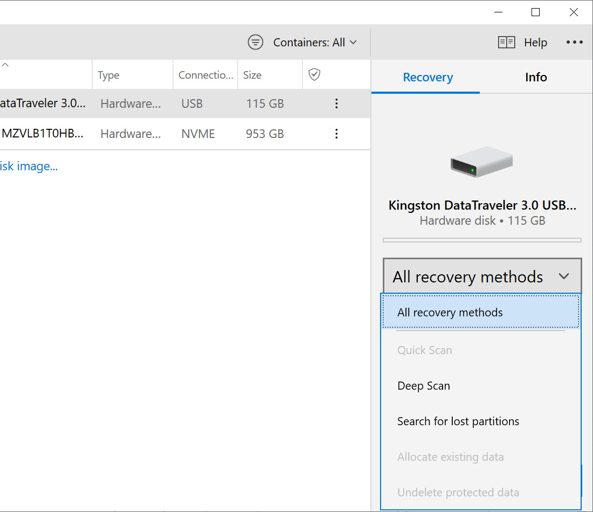The height and width of the screenshot is (512, 593).
Task: Click the disk image link
Action: (x=29, y=166)
